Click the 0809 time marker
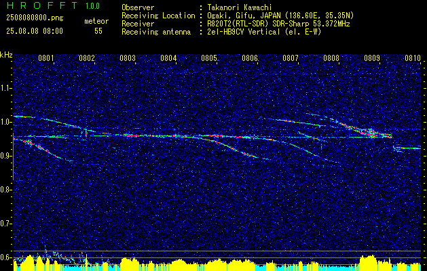The height and width of the screenshot is (271, 427). pos(372,58)
